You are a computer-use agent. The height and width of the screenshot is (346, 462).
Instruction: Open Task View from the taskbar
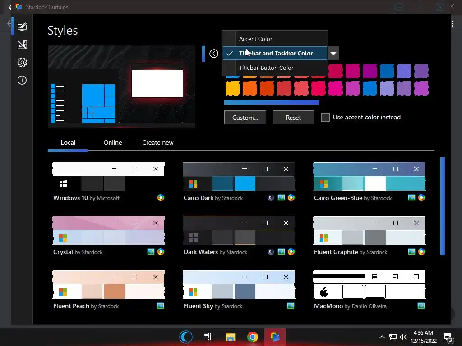click(208, 337)
